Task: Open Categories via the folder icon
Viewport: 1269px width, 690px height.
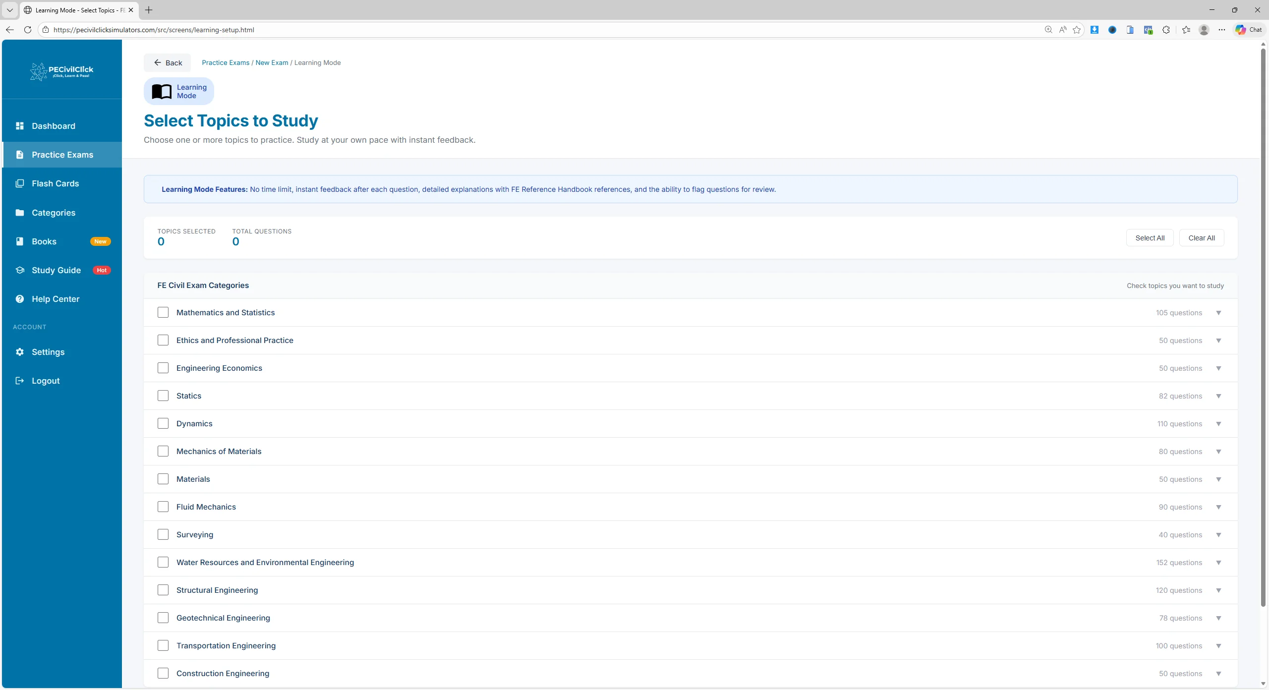Action: click(x=20, y=212)
